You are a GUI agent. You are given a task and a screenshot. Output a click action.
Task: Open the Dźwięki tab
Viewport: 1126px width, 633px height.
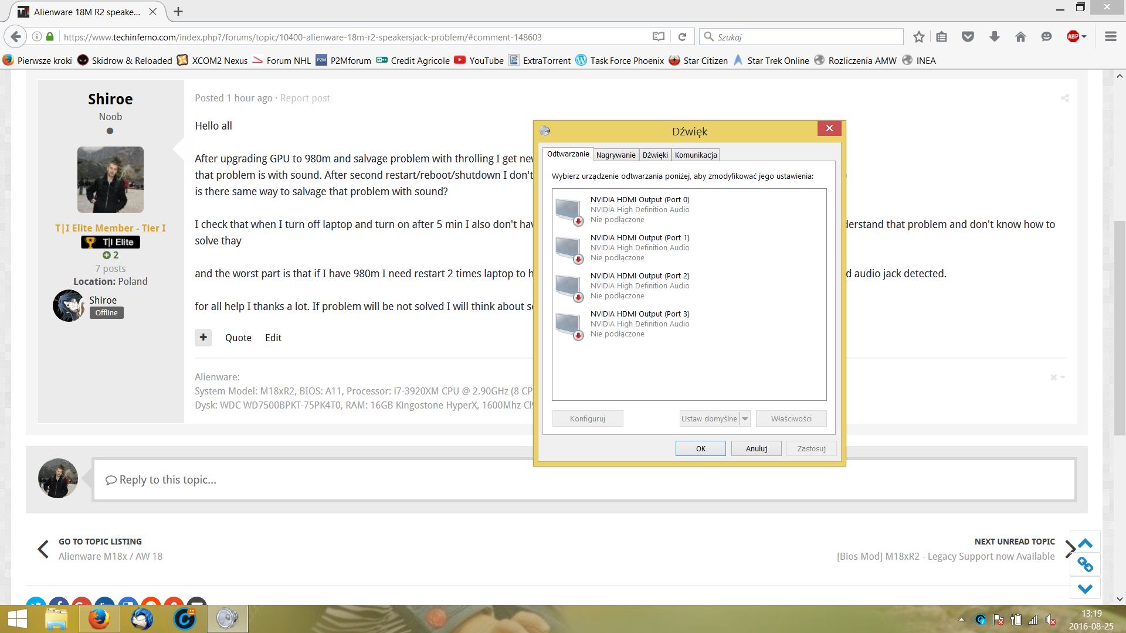coord(655,155)
